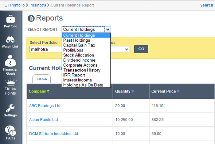
Task: Sort table by Quantity column arrows
Action: tap(133, 91)
